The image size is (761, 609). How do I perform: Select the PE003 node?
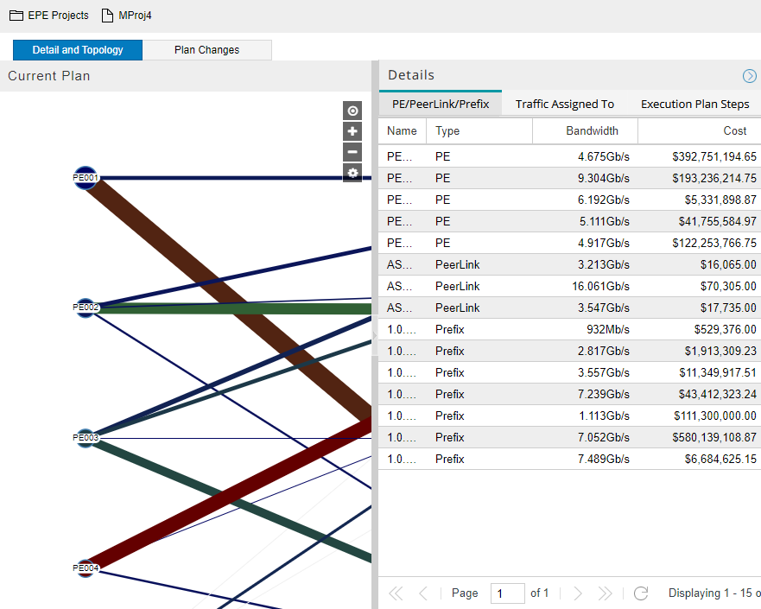(86, 438)
